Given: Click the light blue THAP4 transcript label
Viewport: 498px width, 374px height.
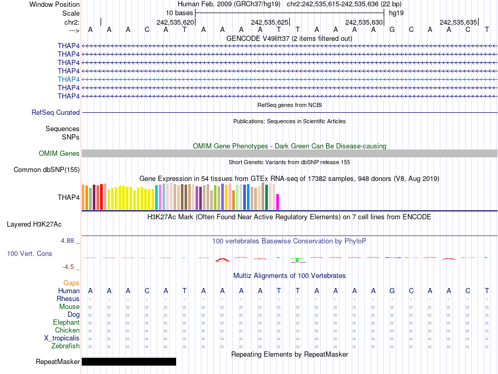Looking at the screenshot, I should 69,79.
